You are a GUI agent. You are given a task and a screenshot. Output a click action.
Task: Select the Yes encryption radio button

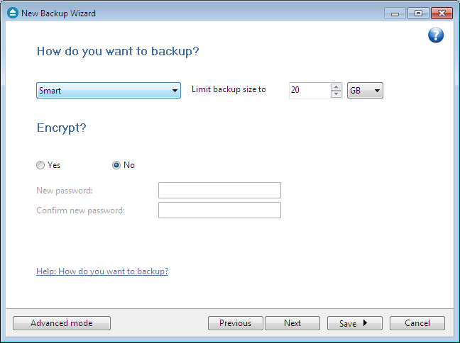(x=40, y=165)
